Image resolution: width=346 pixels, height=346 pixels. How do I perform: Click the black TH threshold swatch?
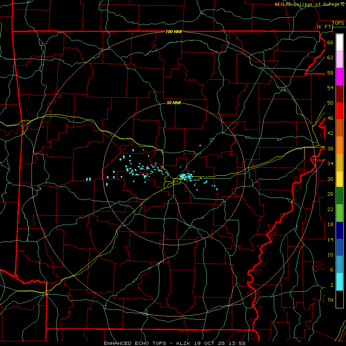coord(339,299)
